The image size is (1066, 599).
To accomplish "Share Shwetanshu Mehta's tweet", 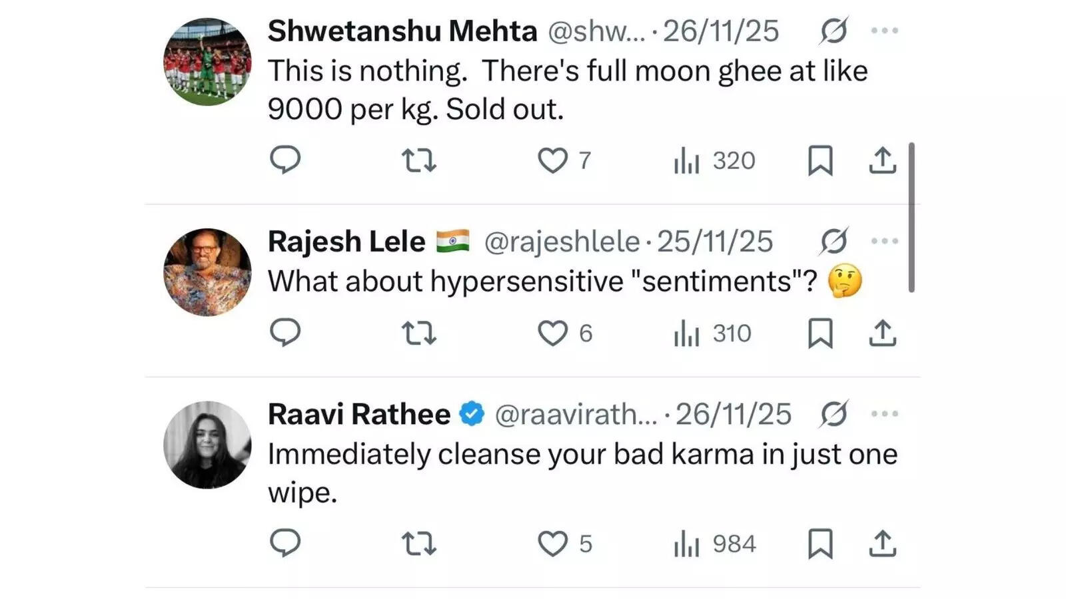I will pyautogui.click(x=882, y=160).
